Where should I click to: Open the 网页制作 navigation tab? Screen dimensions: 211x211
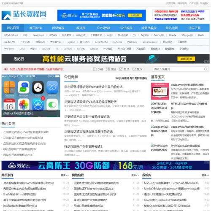tap(35, 28)
